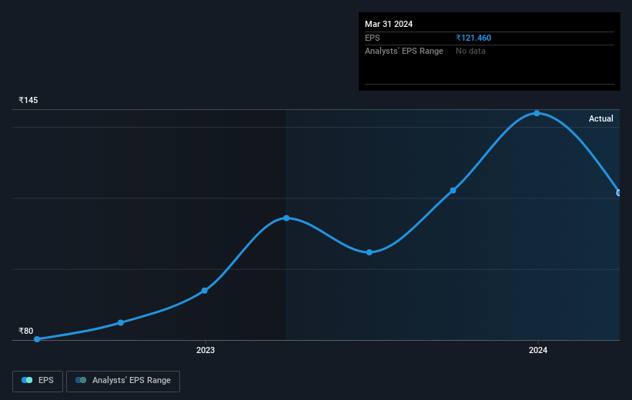The width and height of the screenshot is (632, 400).
Task: Click the ₹145 y-axis label
Action: click(28, 100)
